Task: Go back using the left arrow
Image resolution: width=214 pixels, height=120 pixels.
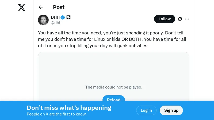Action: 41,7
